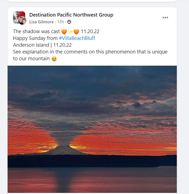
Task: Open the Destination Pacific Northwest Group page
Action: tap(71, 15)
